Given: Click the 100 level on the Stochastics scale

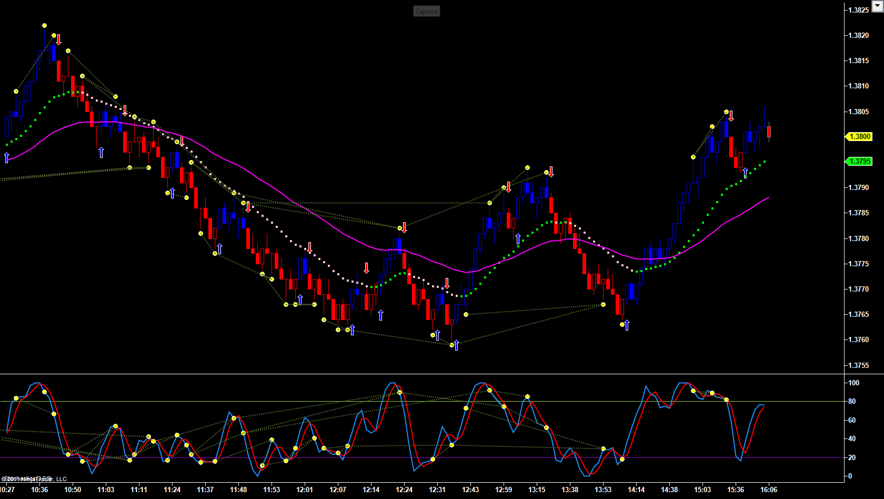Looking at the screenshot, I should (853, 383).
